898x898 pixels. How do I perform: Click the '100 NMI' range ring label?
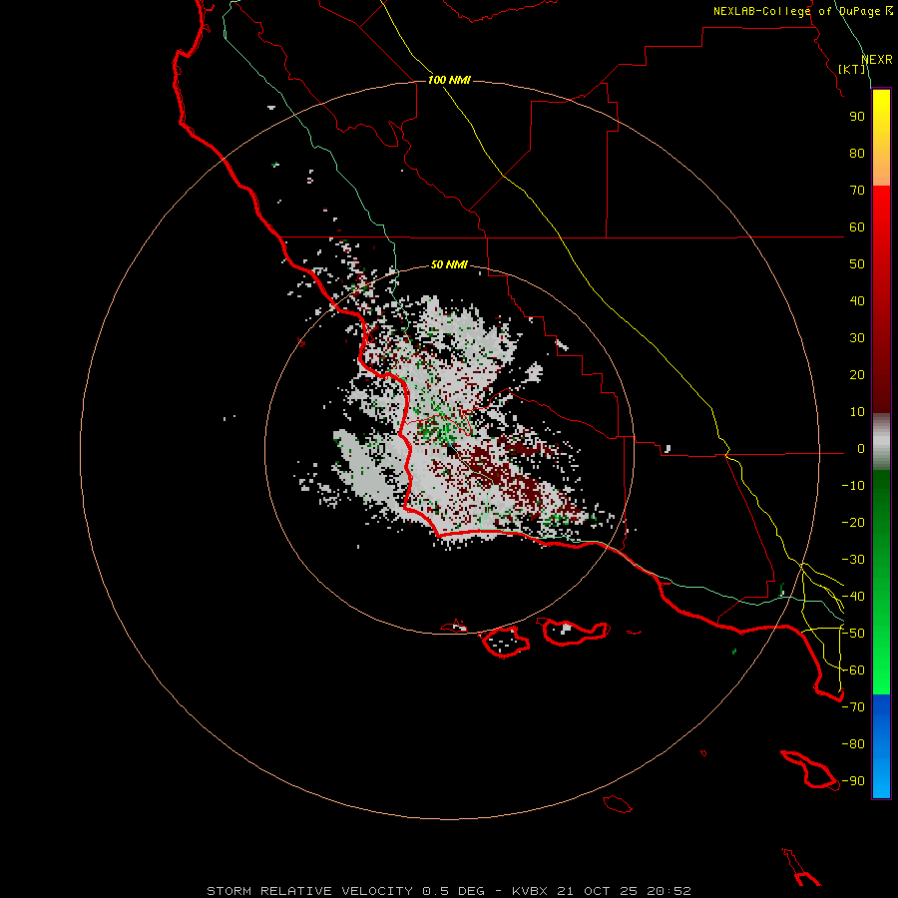click(x=449, y=80)
